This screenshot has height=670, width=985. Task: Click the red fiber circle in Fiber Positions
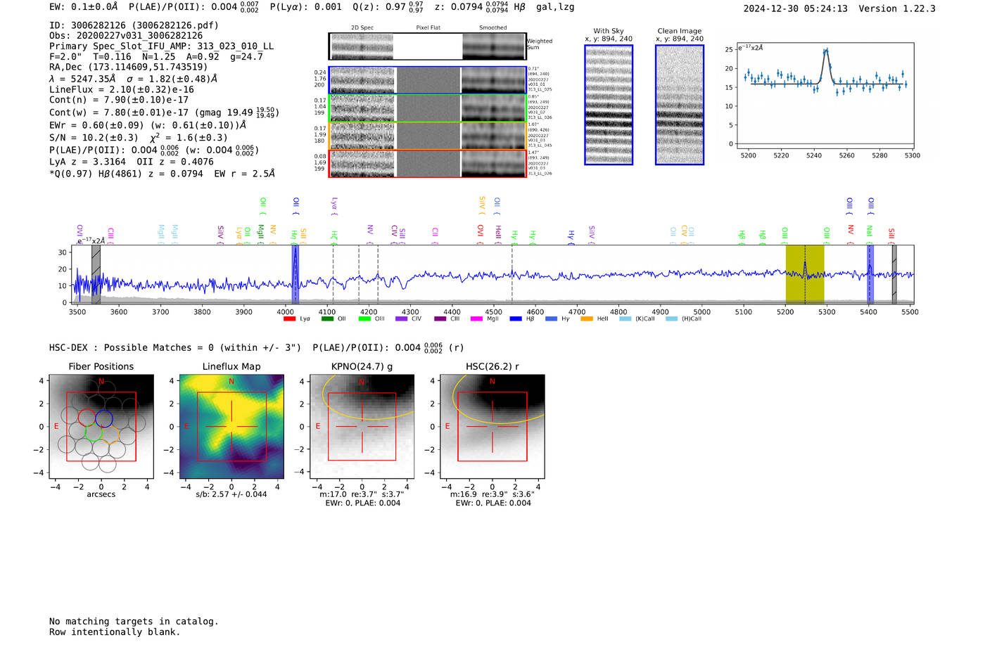(87, 418)
